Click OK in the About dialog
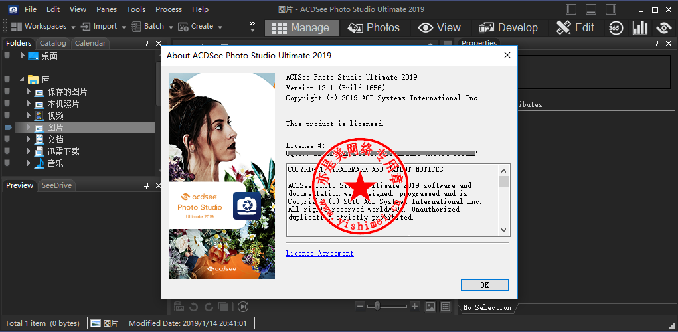Viewport: 678px width, 332px height. 485,285
